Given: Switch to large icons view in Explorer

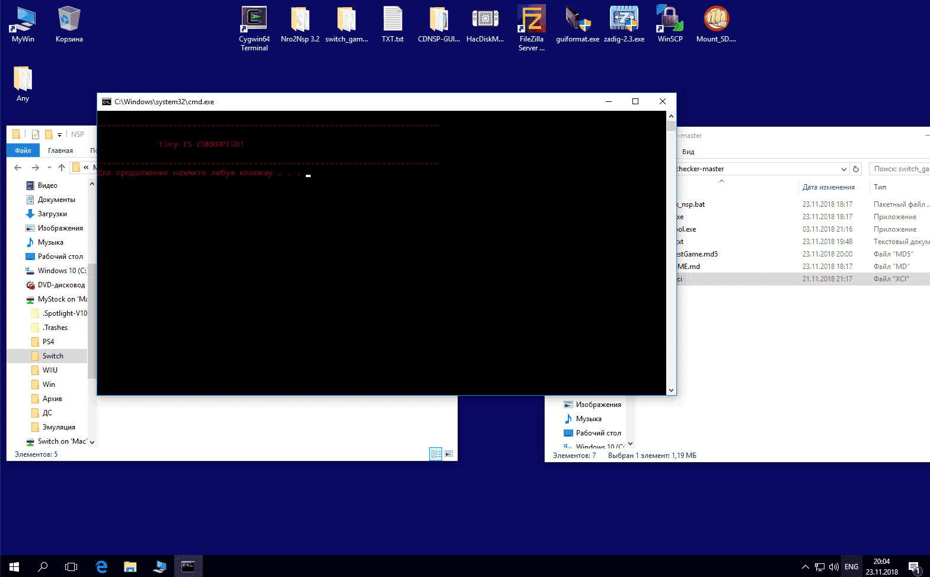Looking at the screenshot, I should point(449,454).
